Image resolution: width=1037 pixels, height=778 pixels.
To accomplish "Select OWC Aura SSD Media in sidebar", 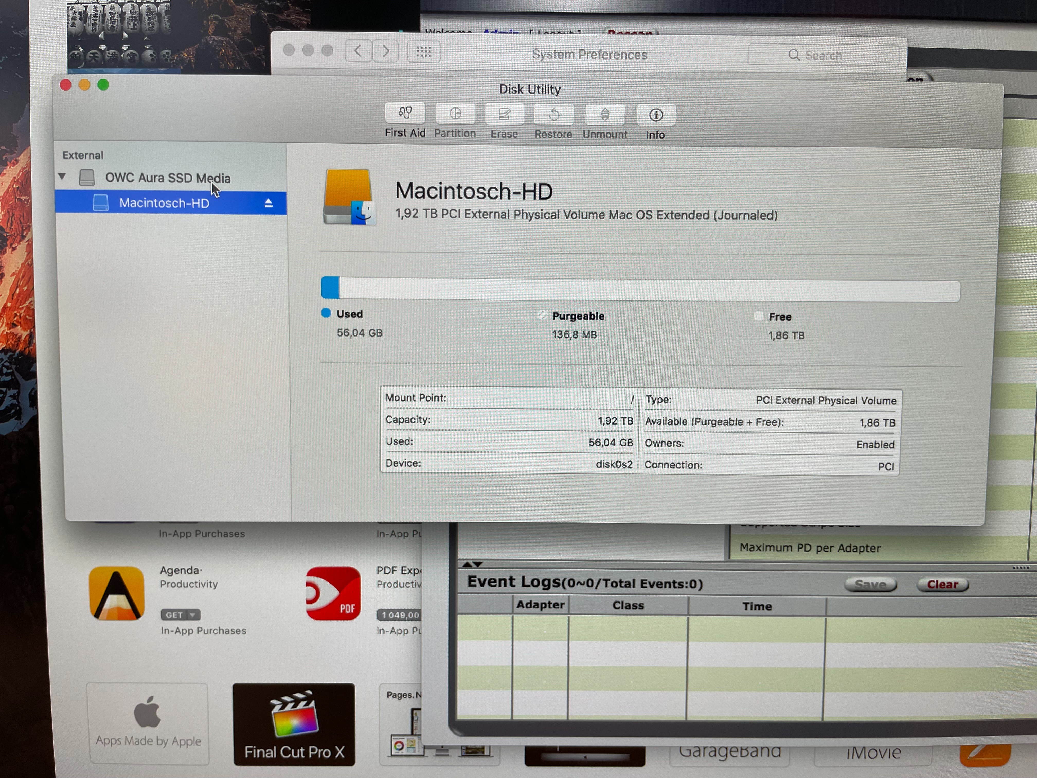I will point(167,178).
